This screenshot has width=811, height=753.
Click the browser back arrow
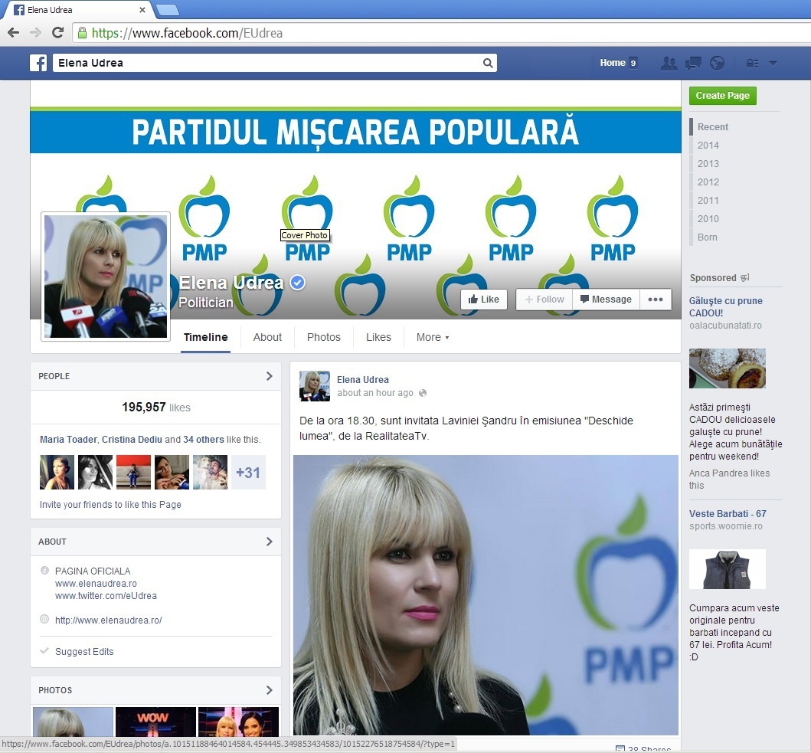(14, 33)
